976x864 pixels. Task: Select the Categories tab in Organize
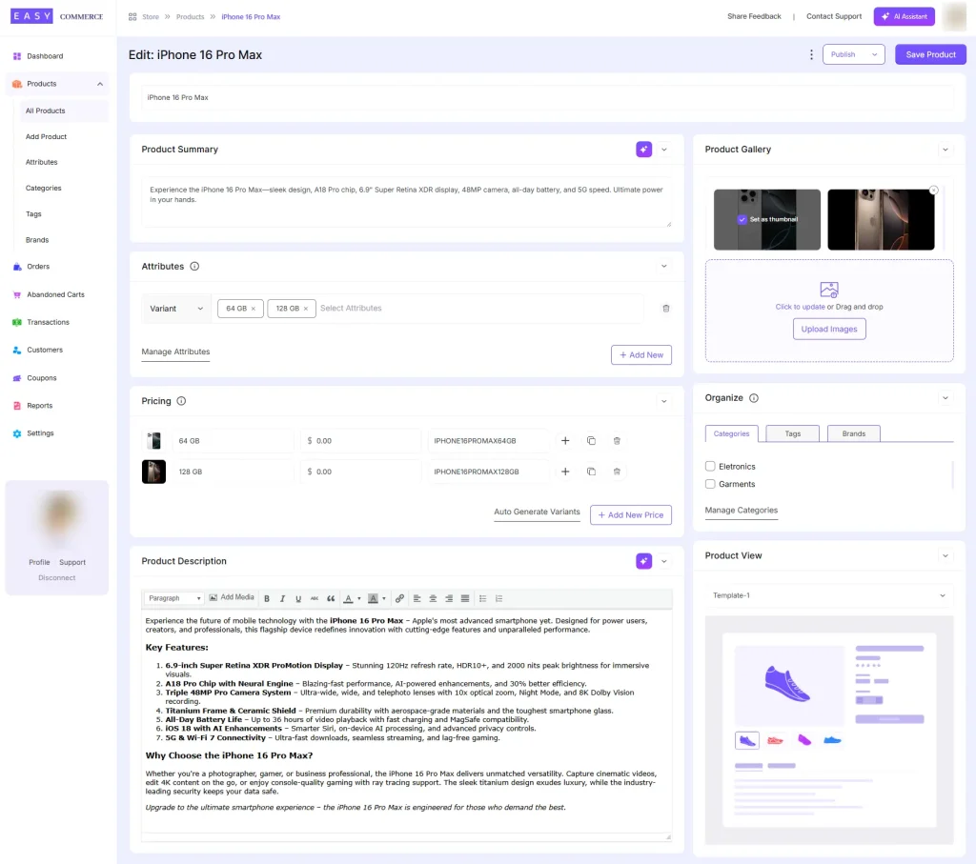click(731, 433)
